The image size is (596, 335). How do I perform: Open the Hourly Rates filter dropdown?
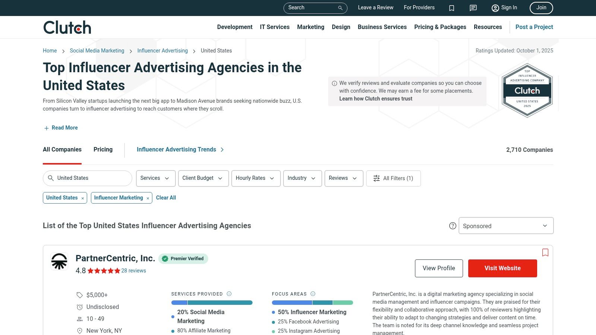click(256, 178)
